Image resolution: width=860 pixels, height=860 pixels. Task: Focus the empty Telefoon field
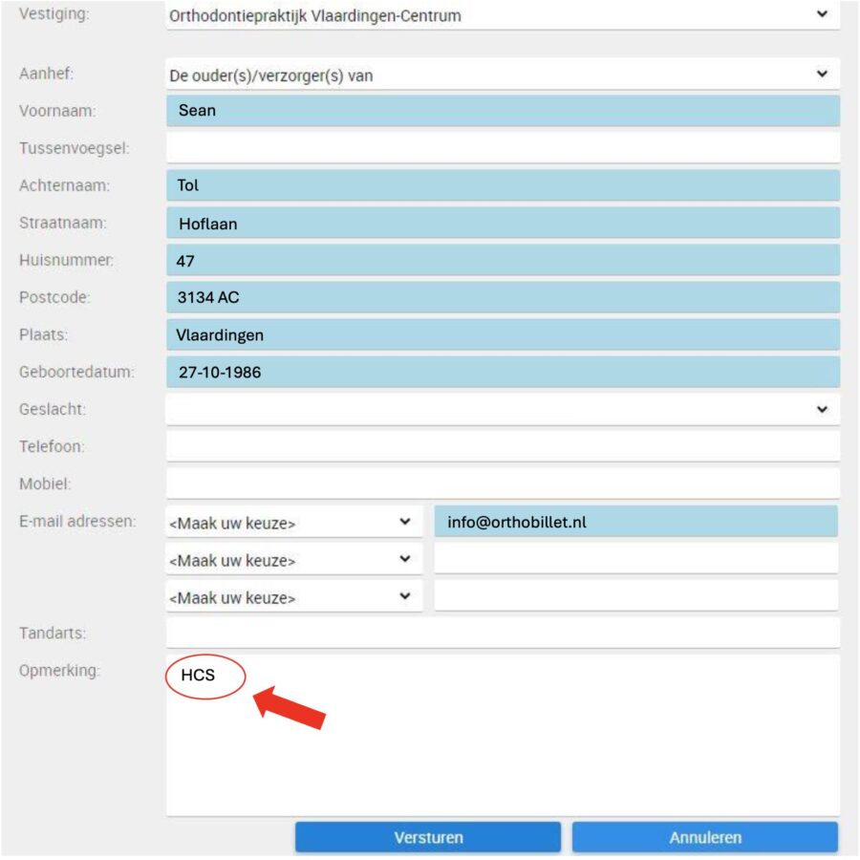pyautogui.click(x=503, y=446)
